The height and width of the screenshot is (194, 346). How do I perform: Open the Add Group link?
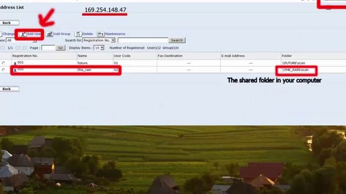pyautogui.click(x=62, y=34)
